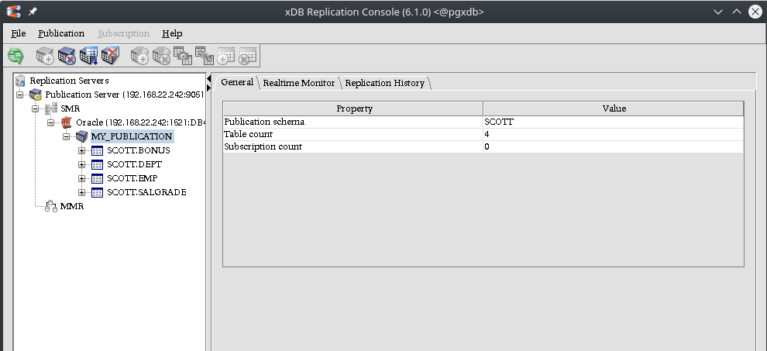The image size is (767, 351).
Task: Collapse the Oracle database tree node
Action: [x=51, y=122]
